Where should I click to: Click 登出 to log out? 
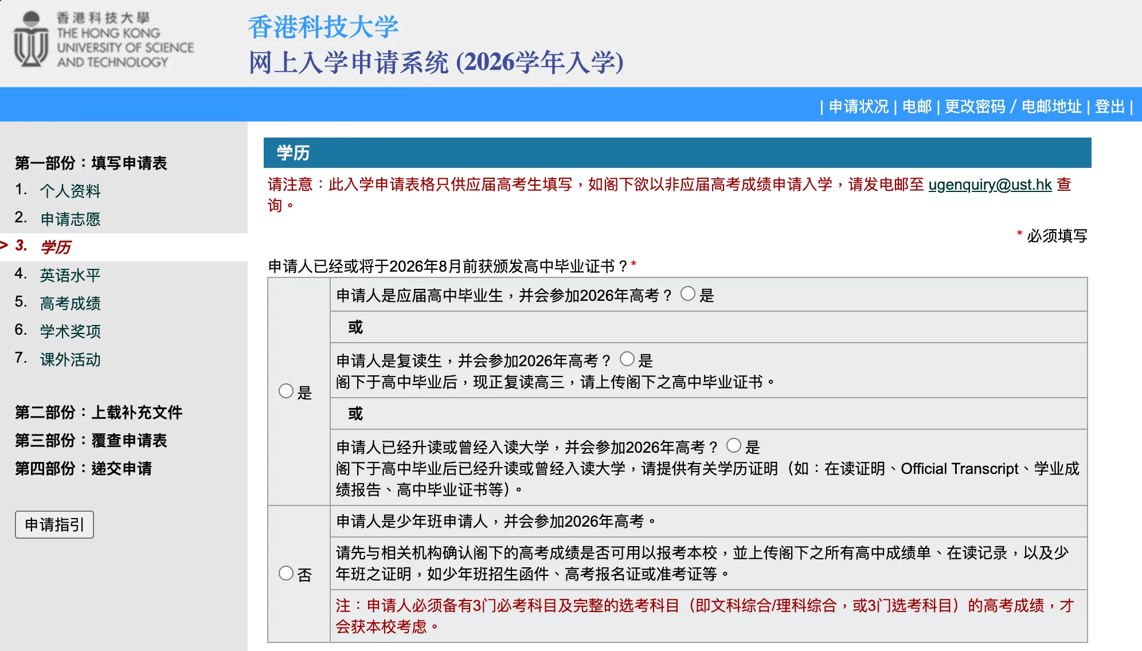pyautogui.click(x=1110, y=107)
